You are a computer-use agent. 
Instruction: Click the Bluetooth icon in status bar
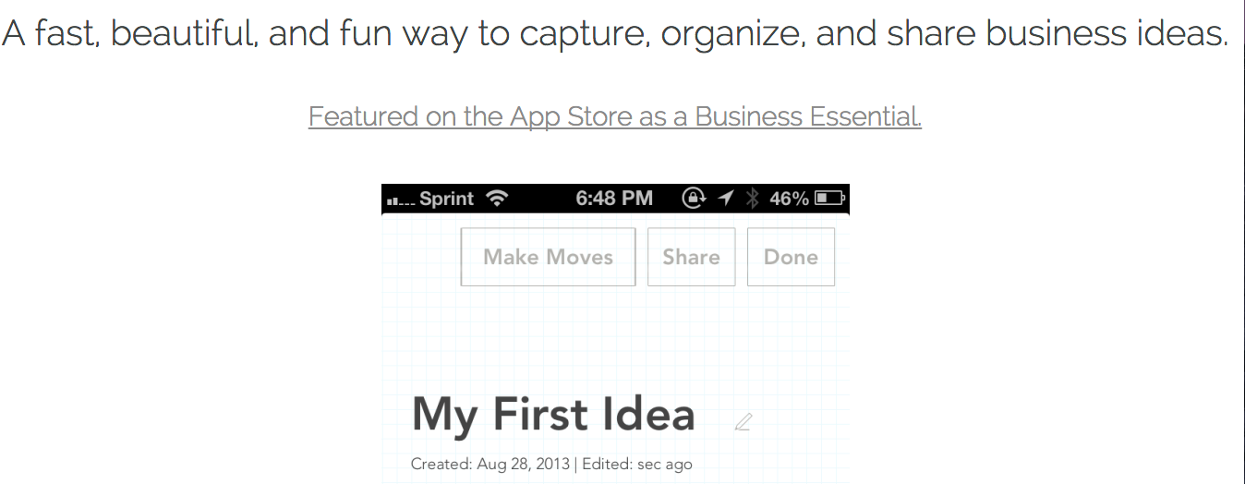752,199
